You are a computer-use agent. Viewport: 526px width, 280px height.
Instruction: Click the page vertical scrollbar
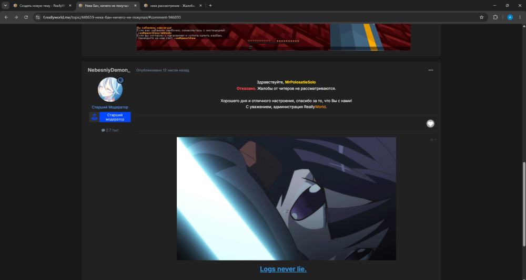[524, 204]
